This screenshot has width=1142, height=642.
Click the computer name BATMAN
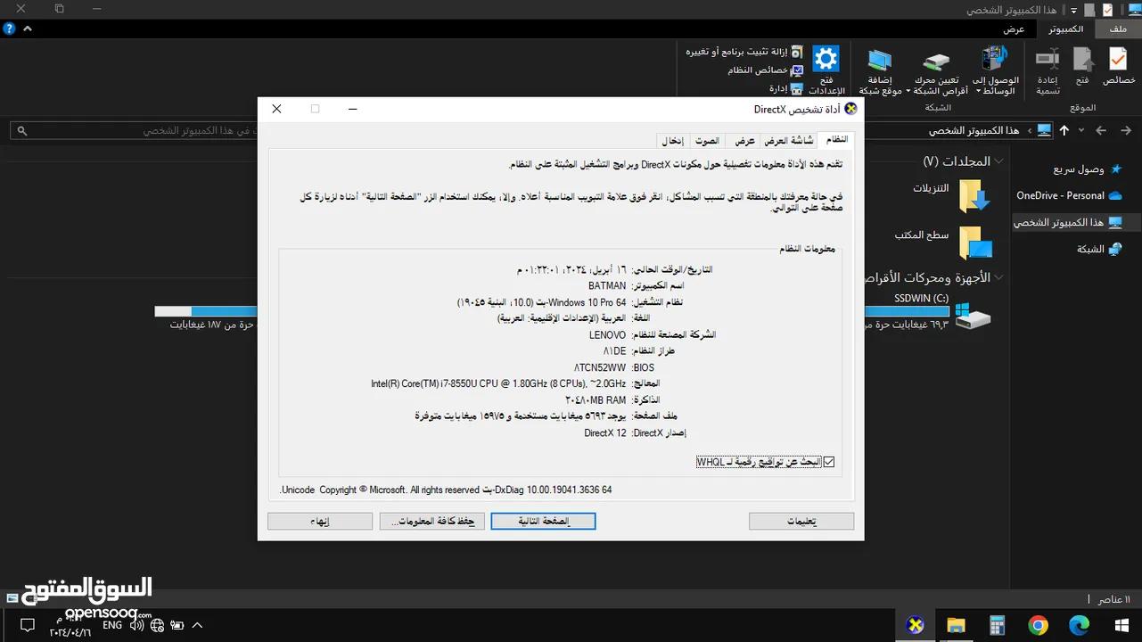point(607,285)
